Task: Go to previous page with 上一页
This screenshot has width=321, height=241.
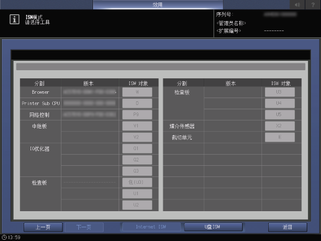Action: coord(43,227)
